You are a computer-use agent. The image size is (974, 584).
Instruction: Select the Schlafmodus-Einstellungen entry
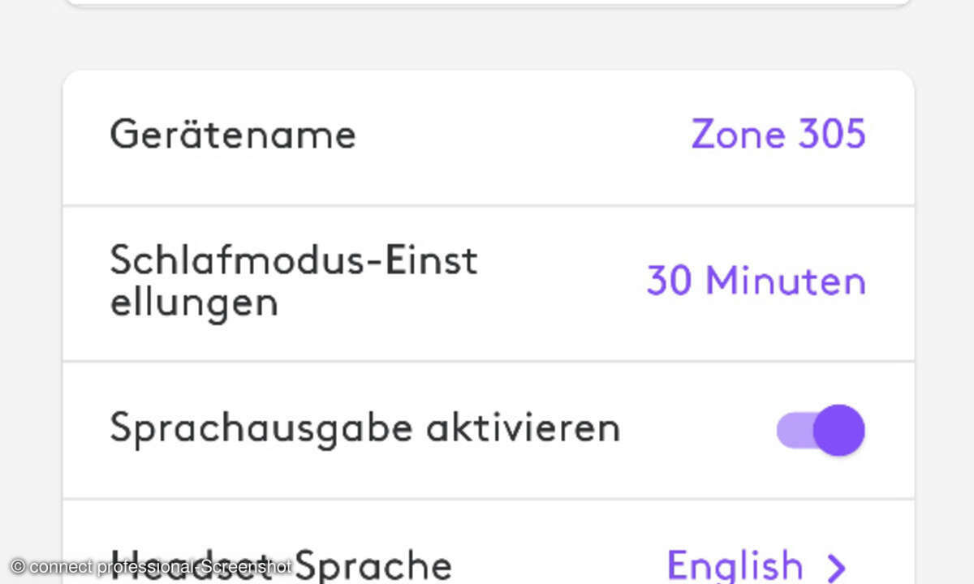click(x=488, y=283)
